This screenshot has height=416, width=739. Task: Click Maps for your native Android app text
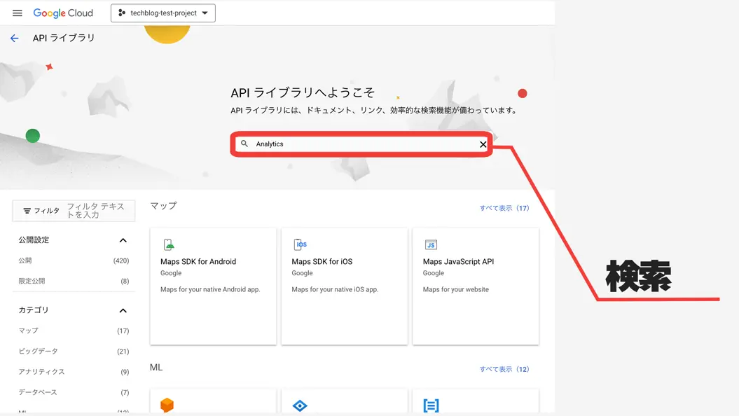point(210,289)
